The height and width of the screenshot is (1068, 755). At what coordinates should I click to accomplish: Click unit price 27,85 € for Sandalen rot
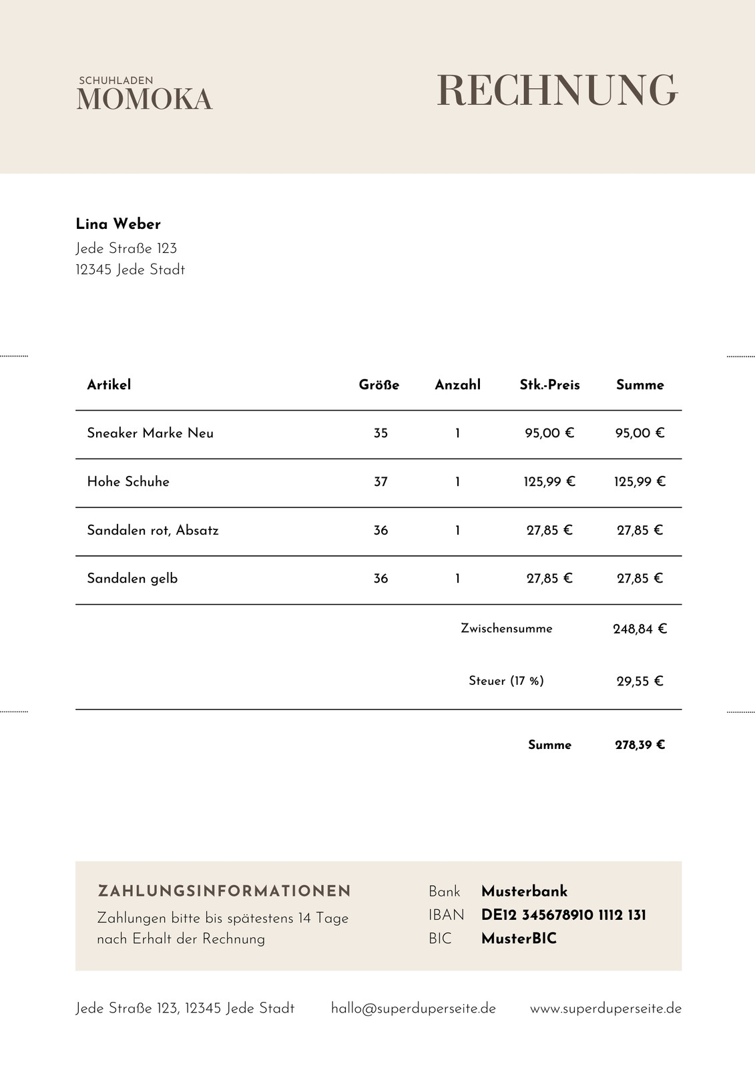pos(549,530)
